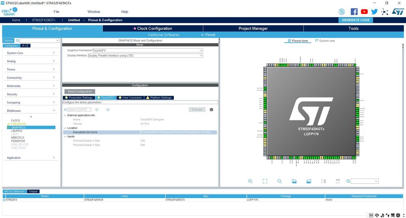Viewport: 406px width, 218px height.
Task: Collapse the Inputs section
Action: [65, 137]
